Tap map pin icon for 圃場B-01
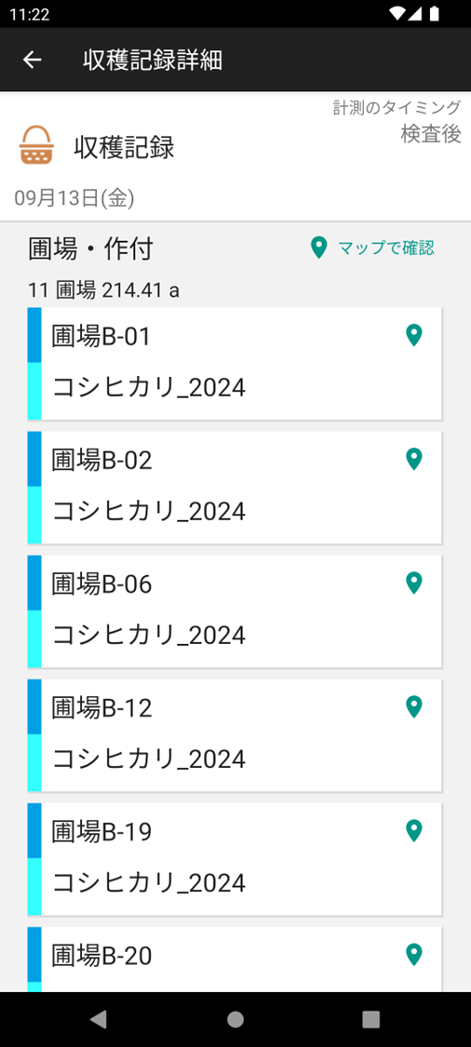471x1047 pixels. 414,334
